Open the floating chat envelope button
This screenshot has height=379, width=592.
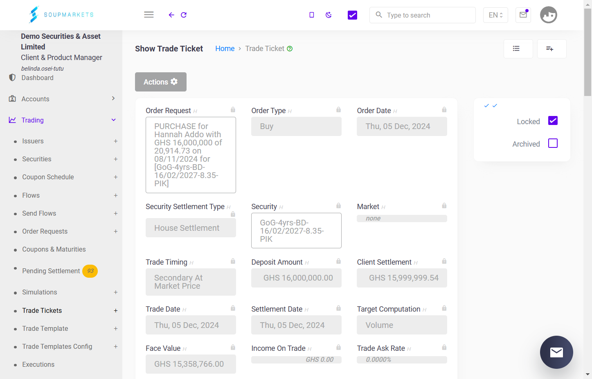556,352
